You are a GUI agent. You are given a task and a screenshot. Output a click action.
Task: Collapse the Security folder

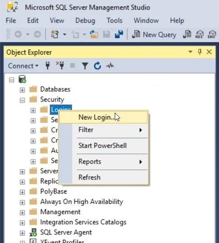[22, 100]
